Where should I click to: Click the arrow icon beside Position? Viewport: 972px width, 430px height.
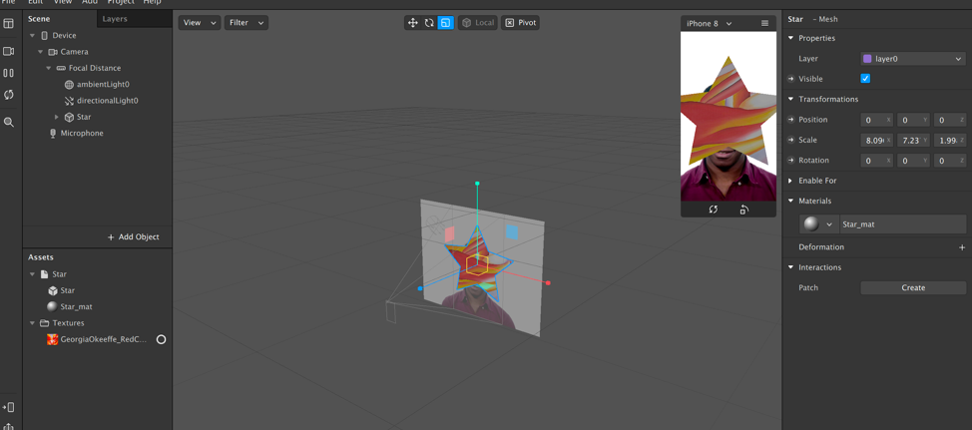[790, 120]
